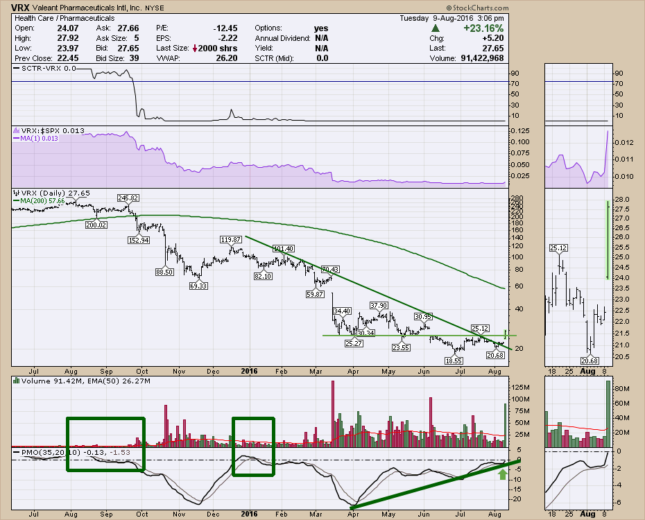Click the area icon before VRX:$SPX legend
Image resolution: width=645 pixels, height=520 pixels.
[17, 131]
